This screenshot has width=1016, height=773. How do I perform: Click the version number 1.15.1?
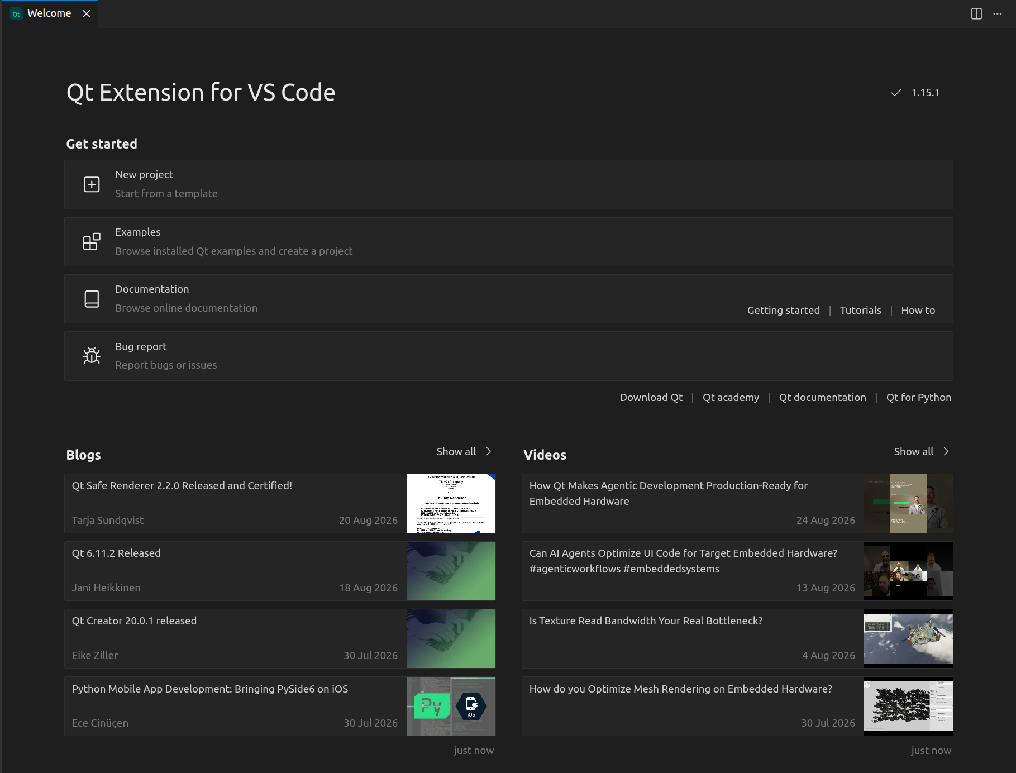(926, 92)
